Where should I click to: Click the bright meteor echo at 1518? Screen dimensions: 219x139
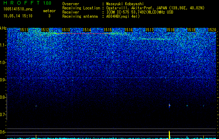[170, 106]
